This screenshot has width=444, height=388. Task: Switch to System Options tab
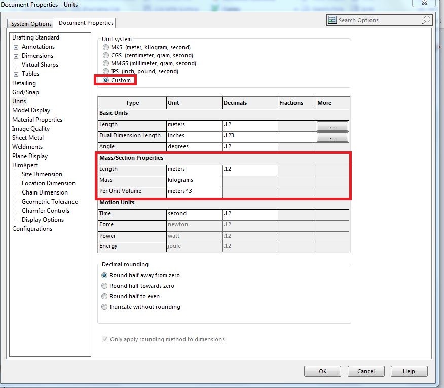click(x=31, y=24)
